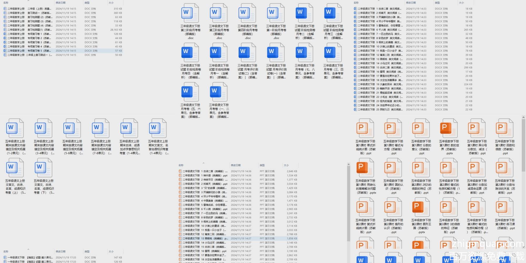This screenshot has width=526, height=263.
Task: Click the scroll-up arrow of the PPT list
Action: 348,164
